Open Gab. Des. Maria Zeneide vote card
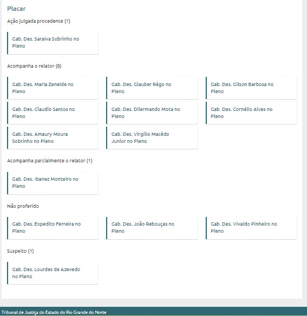The width and height of the screenshot is (307, 316). [x=53, y=88]
